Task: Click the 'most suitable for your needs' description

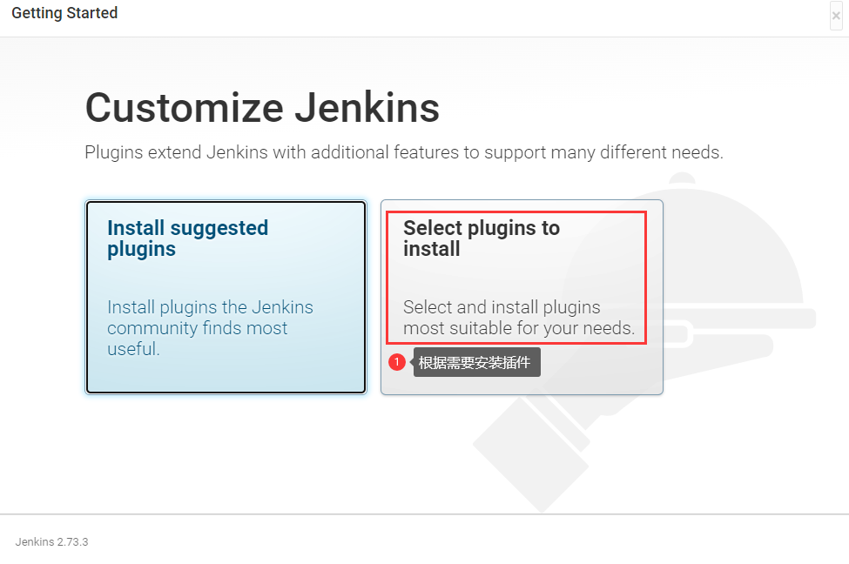Action: click(x=519, y=328)
